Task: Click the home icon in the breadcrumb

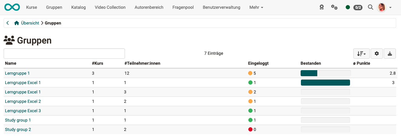Action: coord(17,23)
